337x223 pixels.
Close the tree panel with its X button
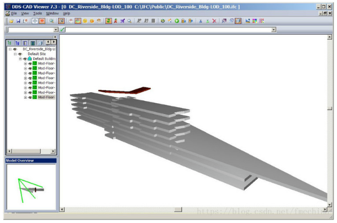point(55,37)
